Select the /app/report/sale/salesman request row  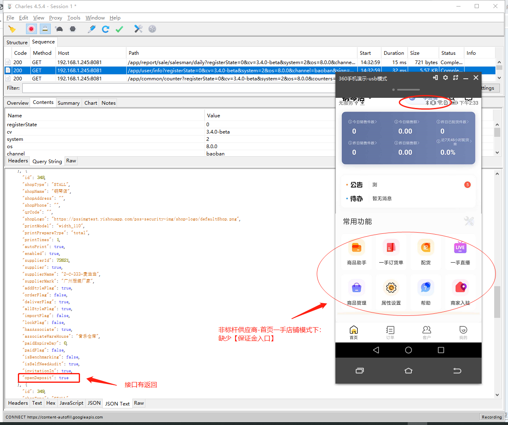tap(250, 63)
